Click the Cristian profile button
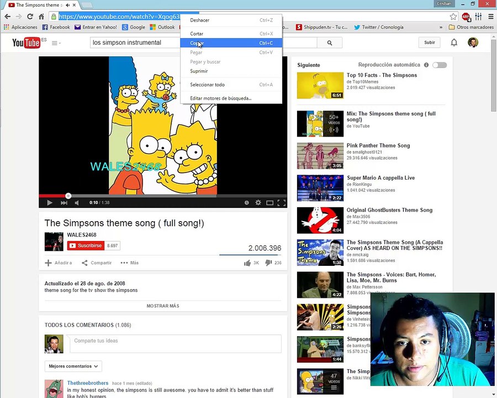497x398 pixels. coord(444,3)
